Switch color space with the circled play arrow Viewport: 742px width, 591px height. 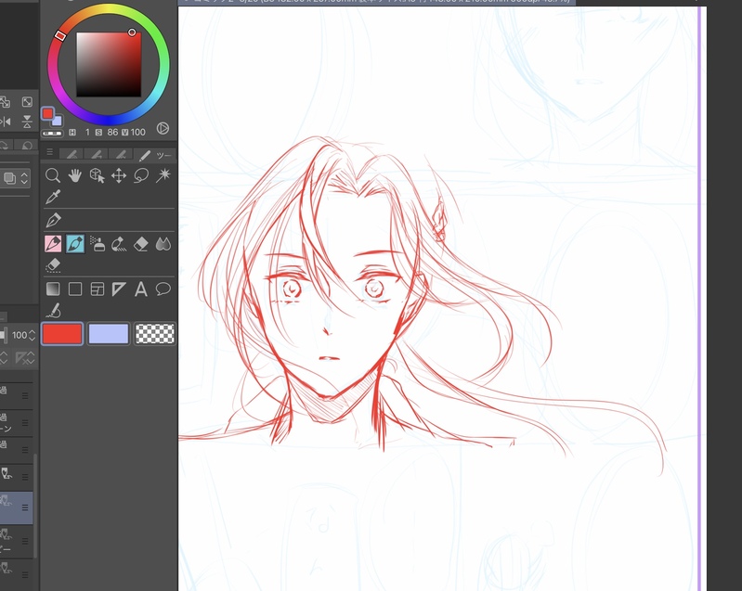coord(163,129)
